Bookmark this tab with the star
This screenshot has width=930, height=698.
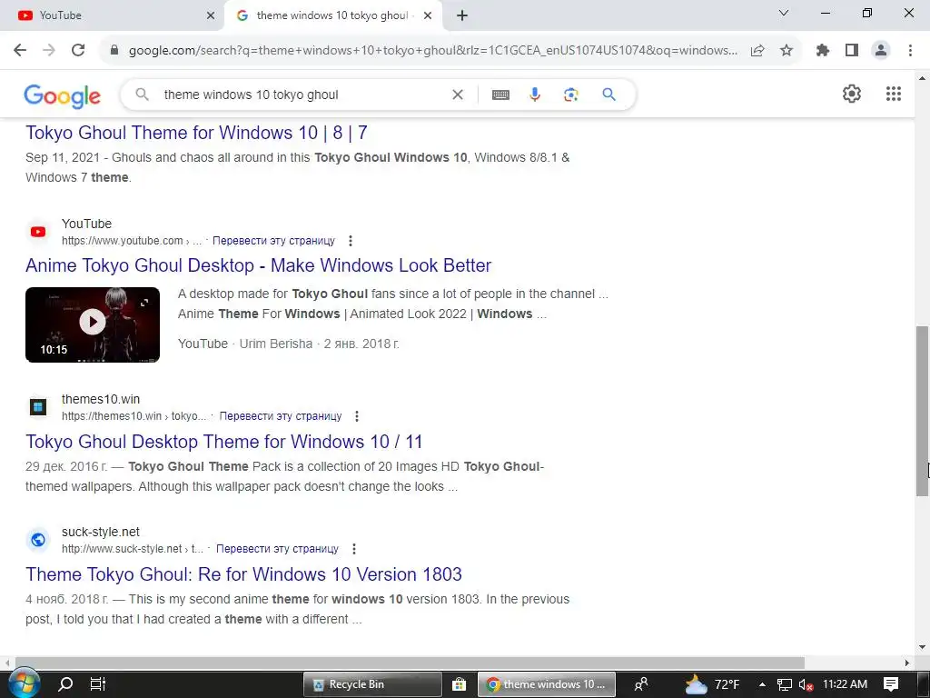pos(787,51)
